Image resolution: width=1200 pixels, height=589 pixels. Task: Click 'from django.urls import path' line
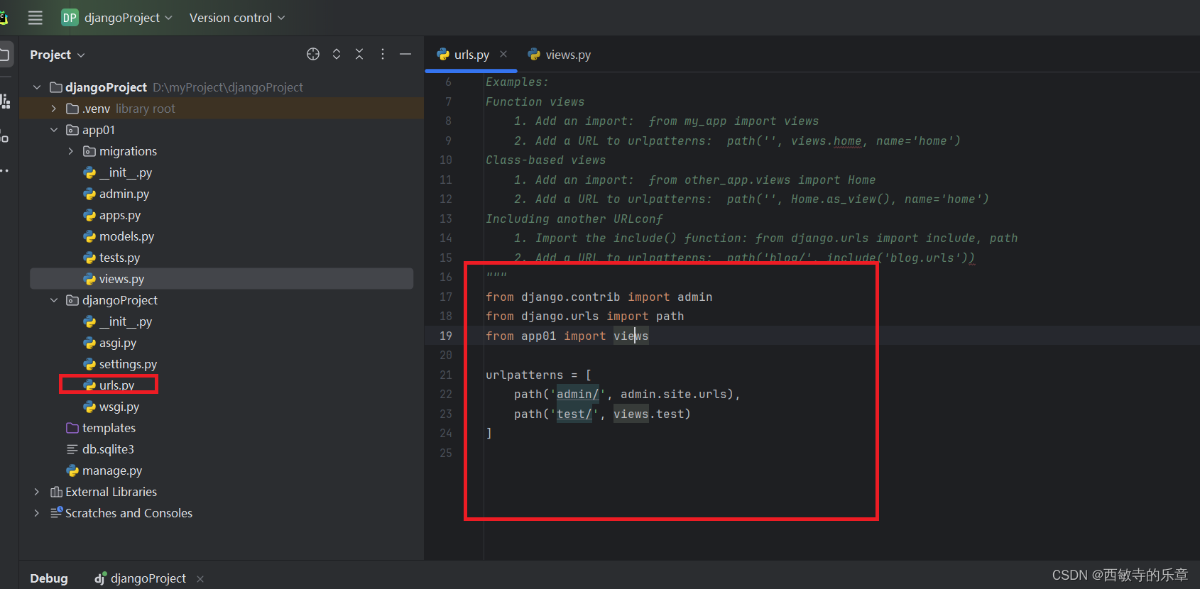click(585, 316)
